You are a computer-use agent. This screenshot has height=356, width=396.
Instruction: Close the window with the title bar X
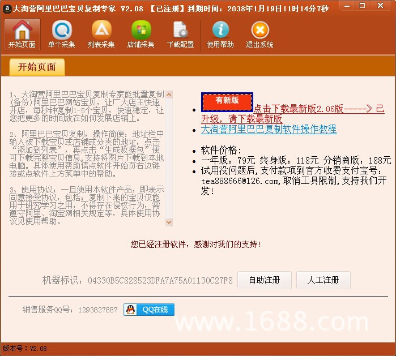click(x=381, y=6)
